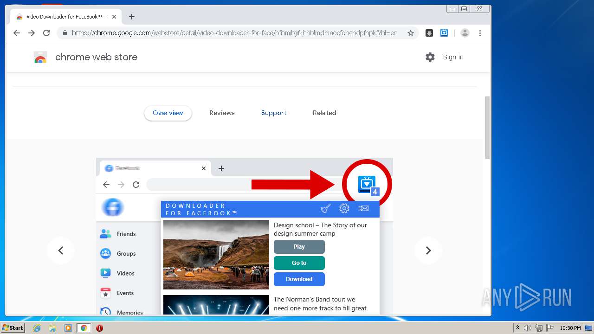Open the blue video downloader extension icon
594x334 pixels.
coord(444,33)
